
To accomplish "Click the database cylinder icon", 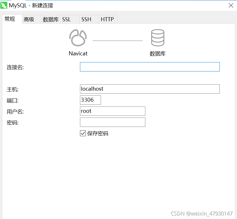I will [158, 38].
